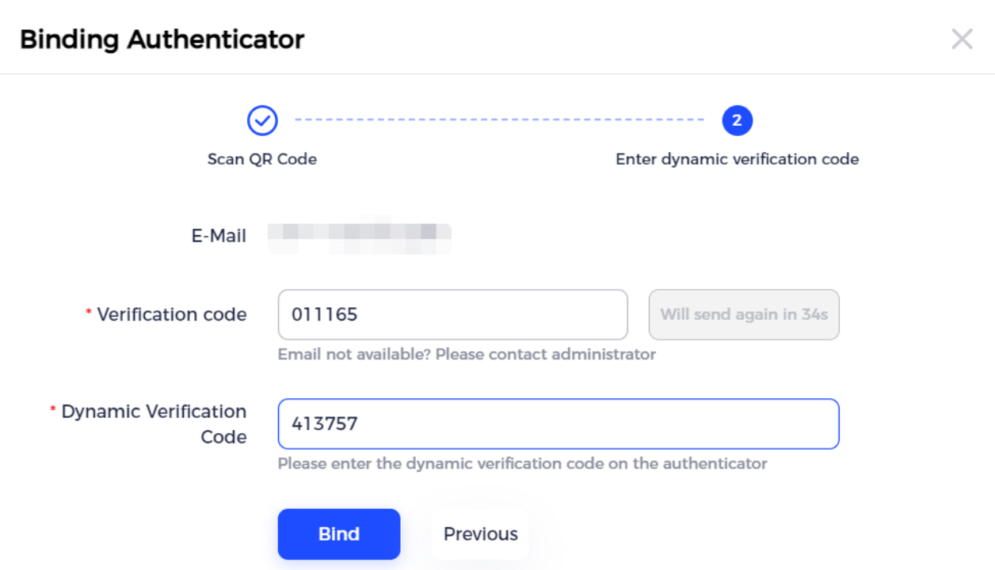The height and width of the screenshot is (570, 995).
Task: Focus the Verification code field containing 011165
Action: pyautogui.click(x=452, y=314)
